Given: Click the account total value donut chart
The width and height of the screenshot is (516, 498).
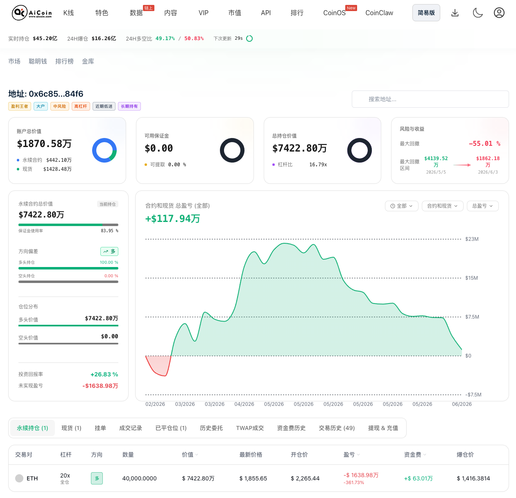Looking at the screenshot, I should (x=104, y=150).
